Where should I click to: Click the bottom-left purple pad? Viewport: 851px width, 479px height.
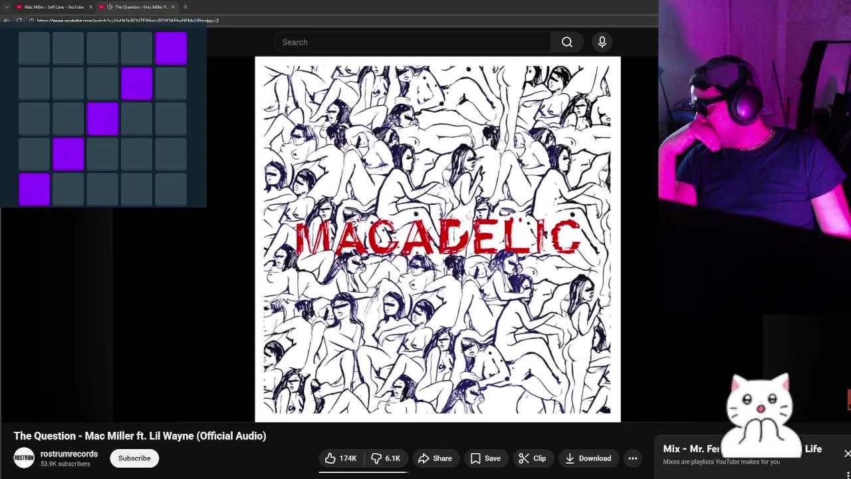[x=34, y=189]
